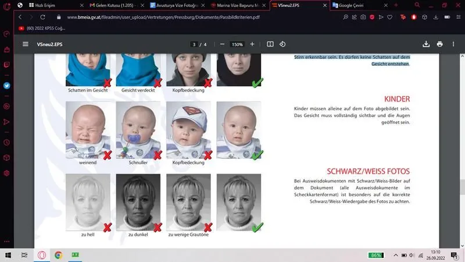Click the 'Schatten im Gesicht' caption
465x262 pixels.
pyautogui.click(x=88, y=90)
